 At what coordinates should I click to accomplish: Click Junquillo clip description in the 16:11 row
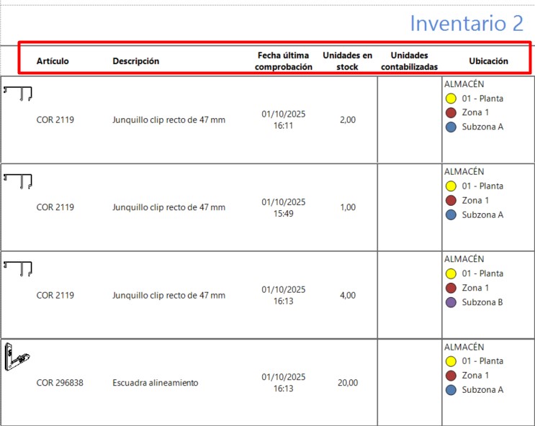(169, 119)
